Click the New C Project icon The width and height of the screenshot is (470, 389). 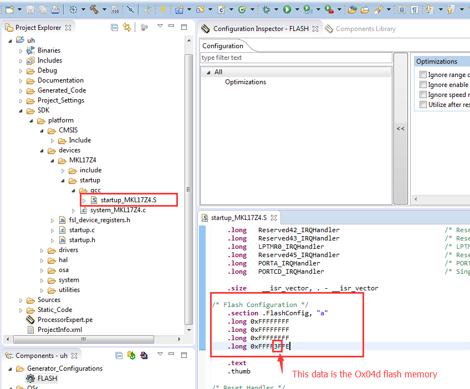tap(179, 9)
